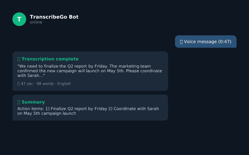
Task: Select the green "Summary" heading
Action: pyautogui.click(x=33, y=102)
